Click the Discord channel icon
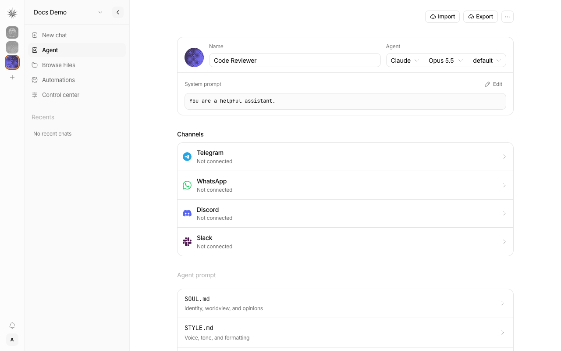The height and width of the screenshot is (351, 561). (187, 214)
